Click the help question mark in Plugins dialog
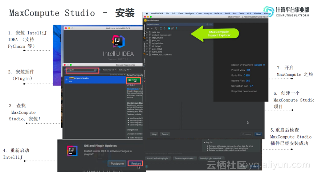The width and height of the screenshot is (314, 174). 146,167
